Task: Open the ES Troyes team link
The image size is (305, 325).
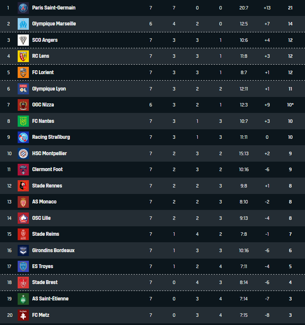Action: click(43, 266)
